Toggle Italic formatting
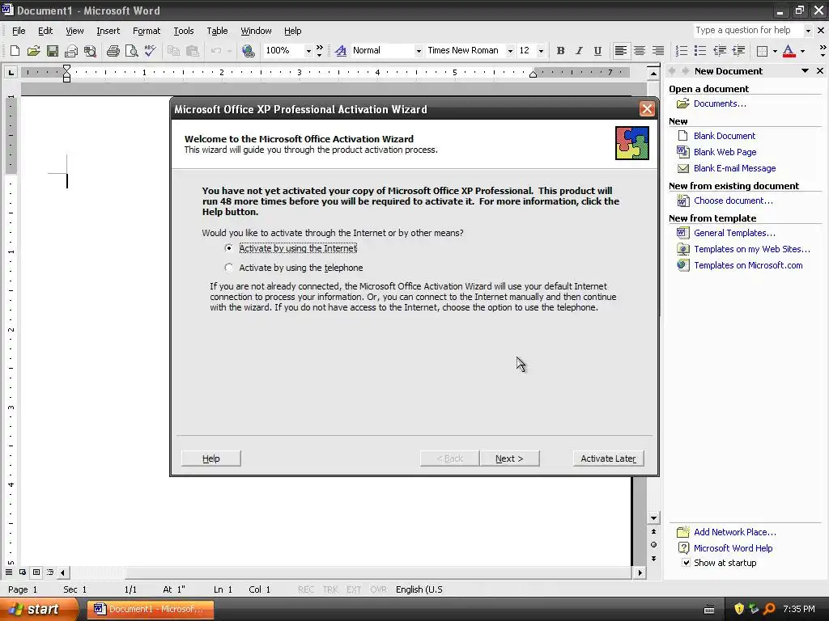The width and height of the screenshot is (829, 621). [579, 51]
